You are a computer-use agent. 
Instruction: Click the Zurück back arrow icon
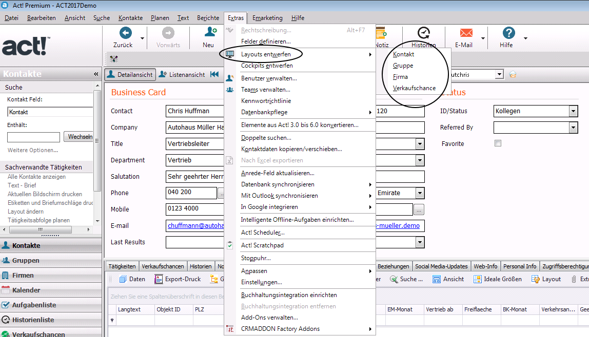[126, 33]
